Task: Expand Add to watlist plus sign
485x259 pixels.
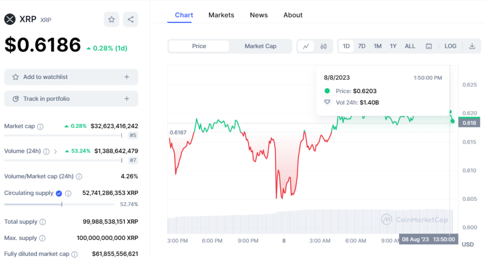Action: (x=126, y=77)
